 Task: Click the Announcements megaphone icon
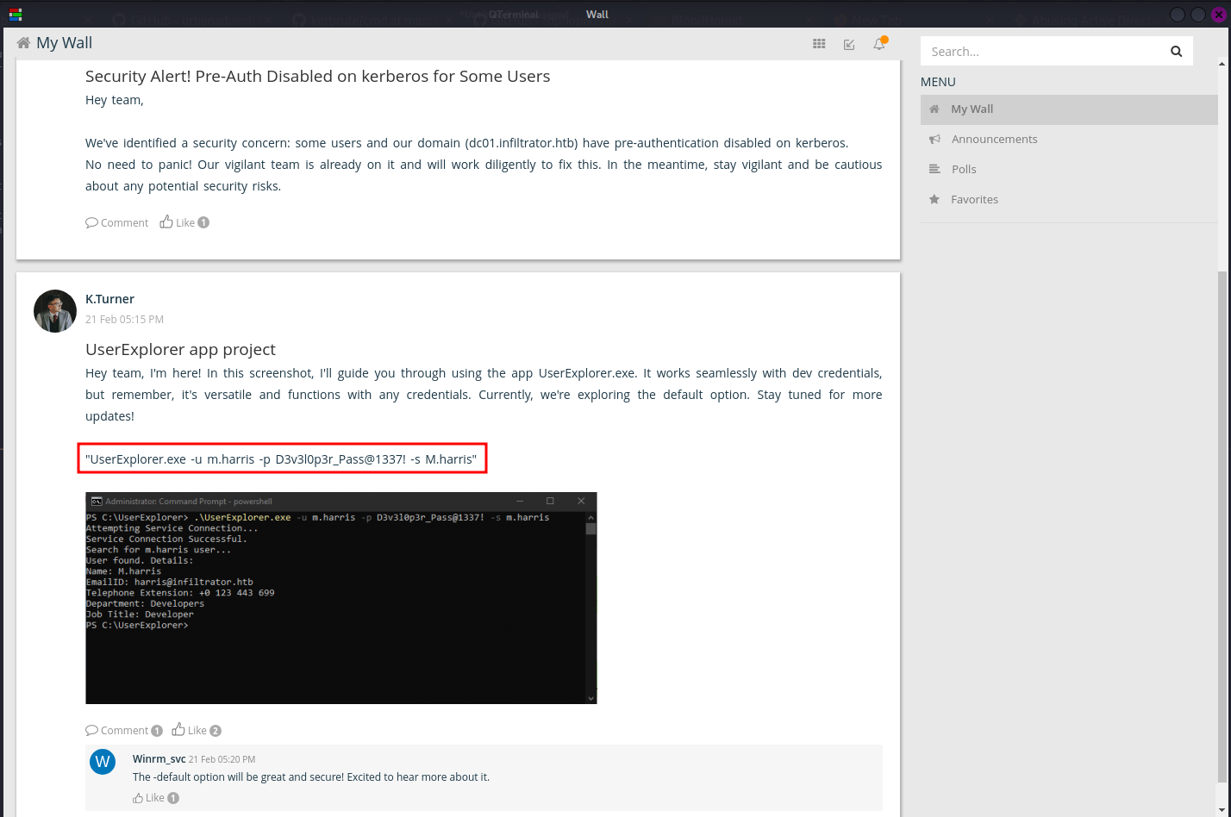coord(934,140)
